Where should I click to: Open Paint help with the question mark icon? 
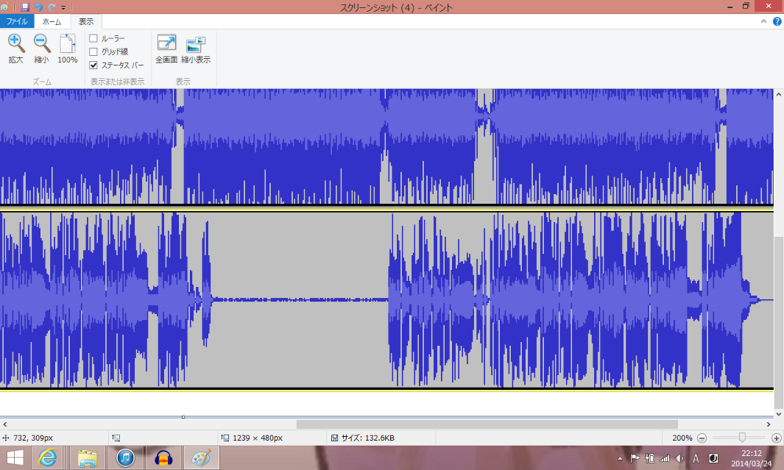777,21
